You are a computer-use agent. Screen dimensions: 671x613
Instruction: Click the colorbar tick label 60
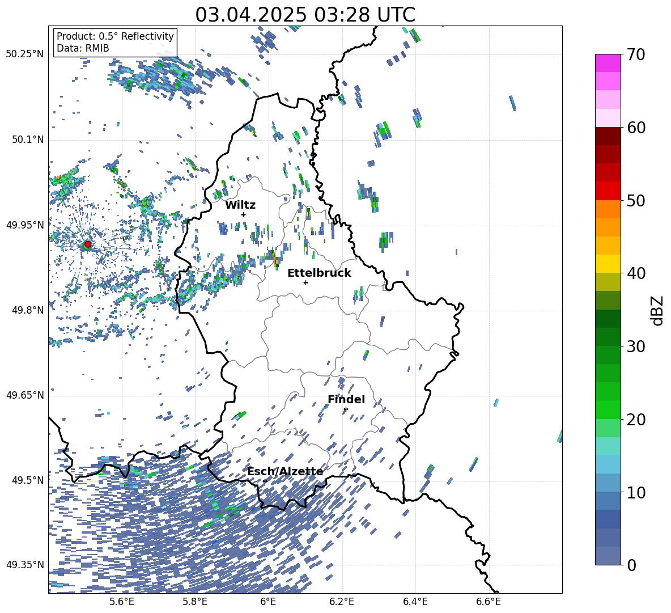click(635, 128)
